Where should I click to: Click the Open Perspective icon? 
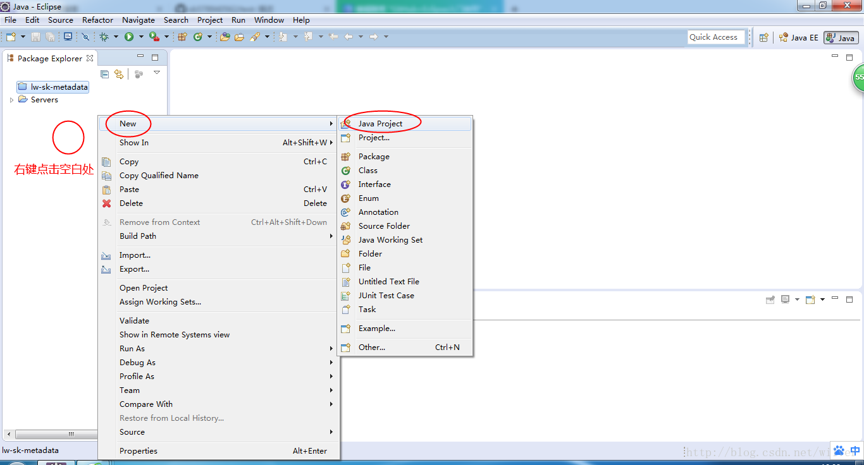[763, 37]
